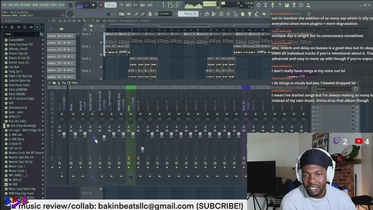The width and height of the screenshot is (373, 210).
Task: Click the link chain multilink icon
Action: point(143,14)
